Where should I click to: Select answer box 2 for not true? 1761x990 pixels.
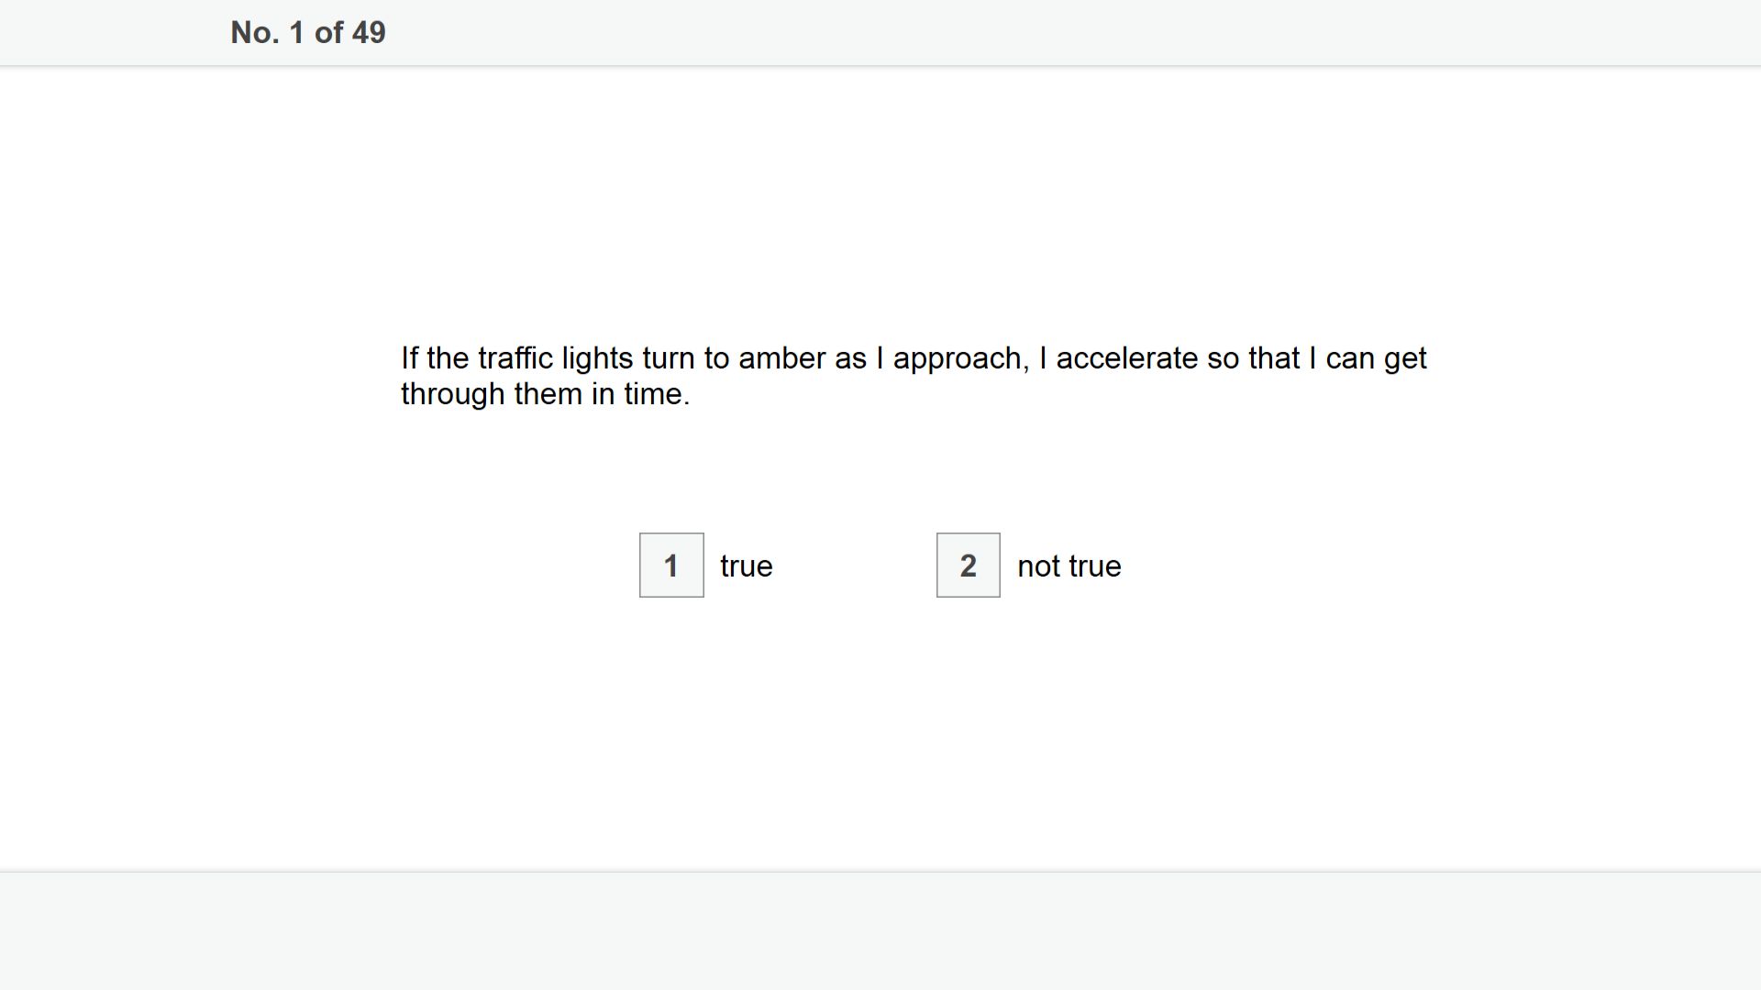click(969, 566)
